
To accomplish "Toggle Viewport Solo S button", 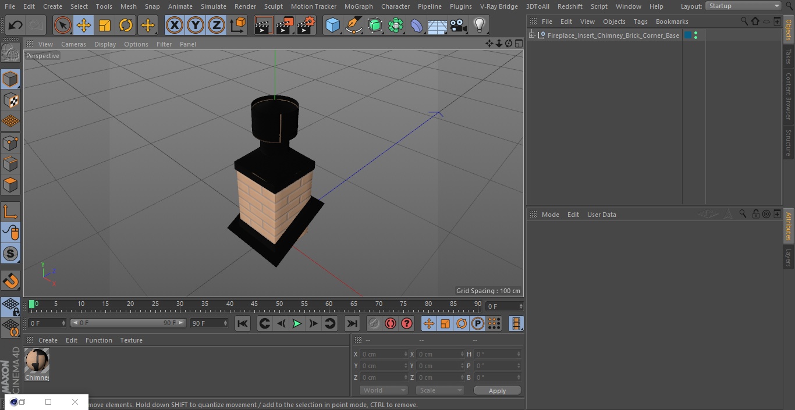I will (x=10, y=254).
